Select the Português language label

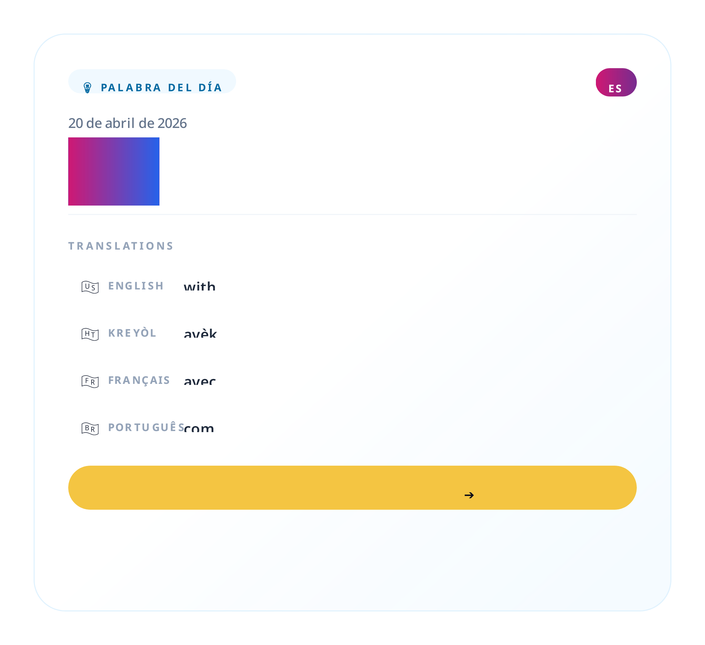(146, 428)
